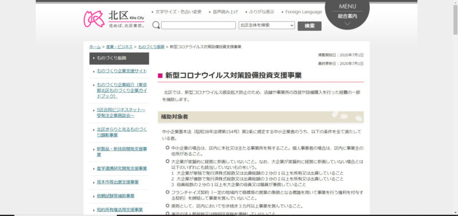Go to ホーム breadcrumb link
The image size is (458, 216).
[x=95, y=47]
